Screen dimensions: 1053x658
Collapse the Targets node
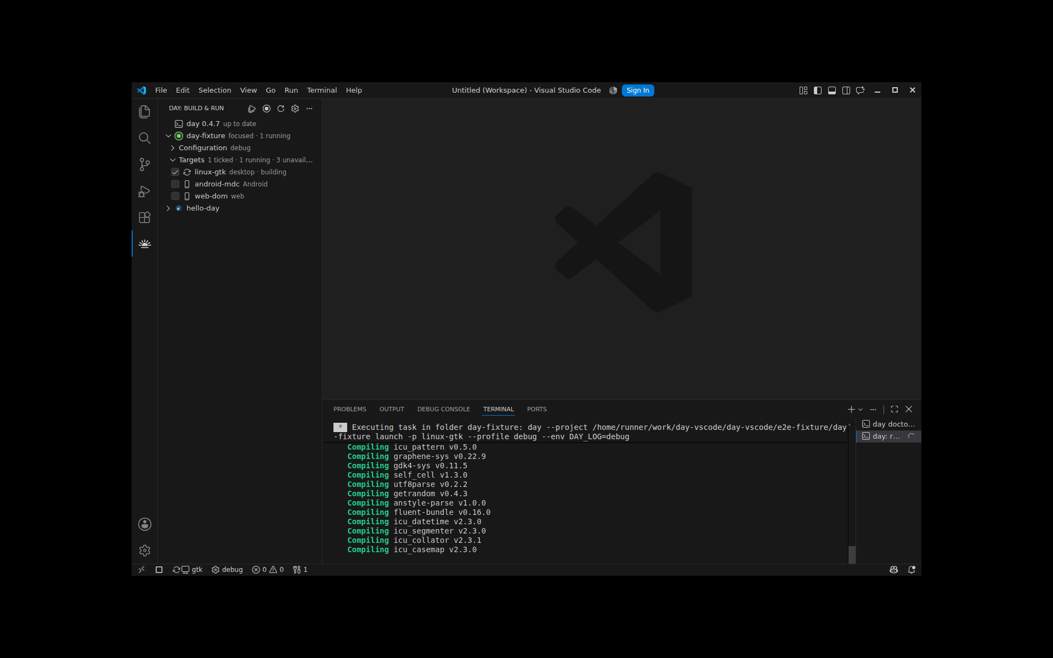coord(173,160)
